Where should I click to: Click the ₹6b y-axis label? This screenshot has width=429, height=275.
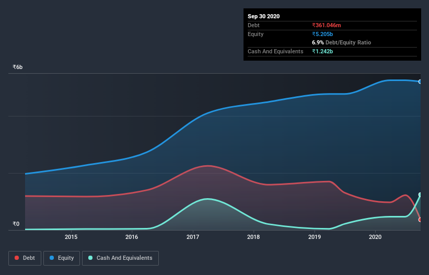18,67
